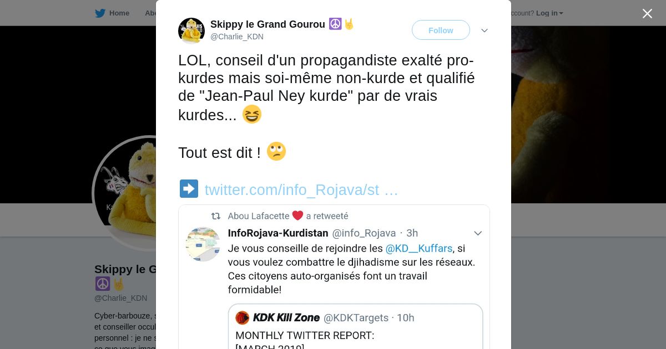The image size is (666, 349).
Task: Click the KDK Kill Zone avatar icon
Action: tap(243, 317)
